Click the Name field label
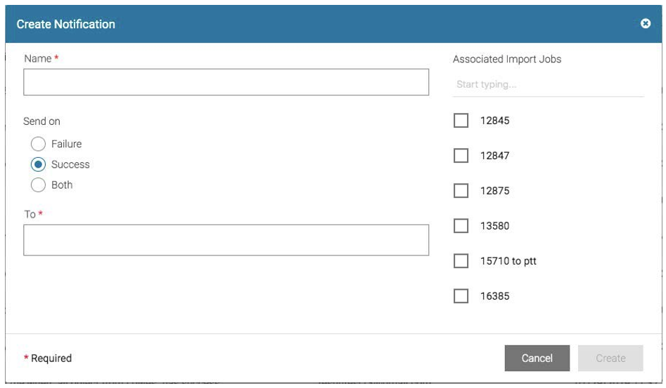Screen dimensions: 666x388 tap(38, 58)
